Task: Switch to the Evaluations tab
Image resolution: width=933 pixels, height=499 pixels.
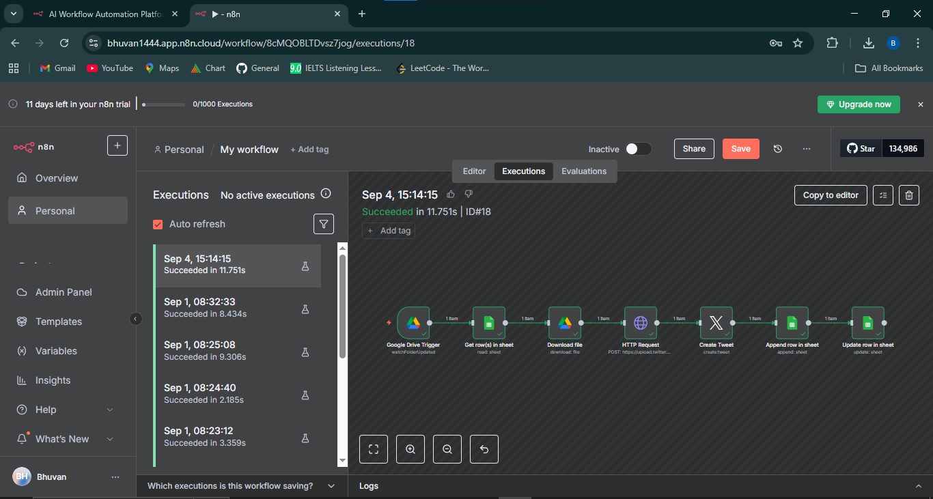Action: (x=583, y=171)
